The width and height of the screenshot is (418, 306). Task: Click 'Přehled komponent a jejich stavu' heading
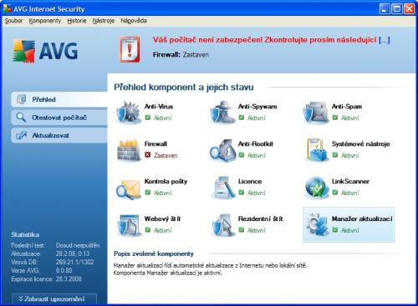184,88
